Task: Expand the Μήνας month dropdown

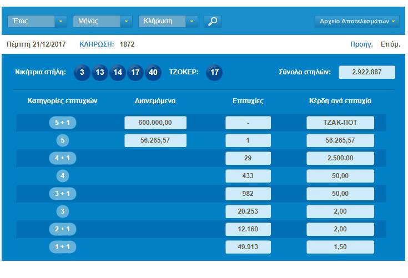Action: (103, 22)
